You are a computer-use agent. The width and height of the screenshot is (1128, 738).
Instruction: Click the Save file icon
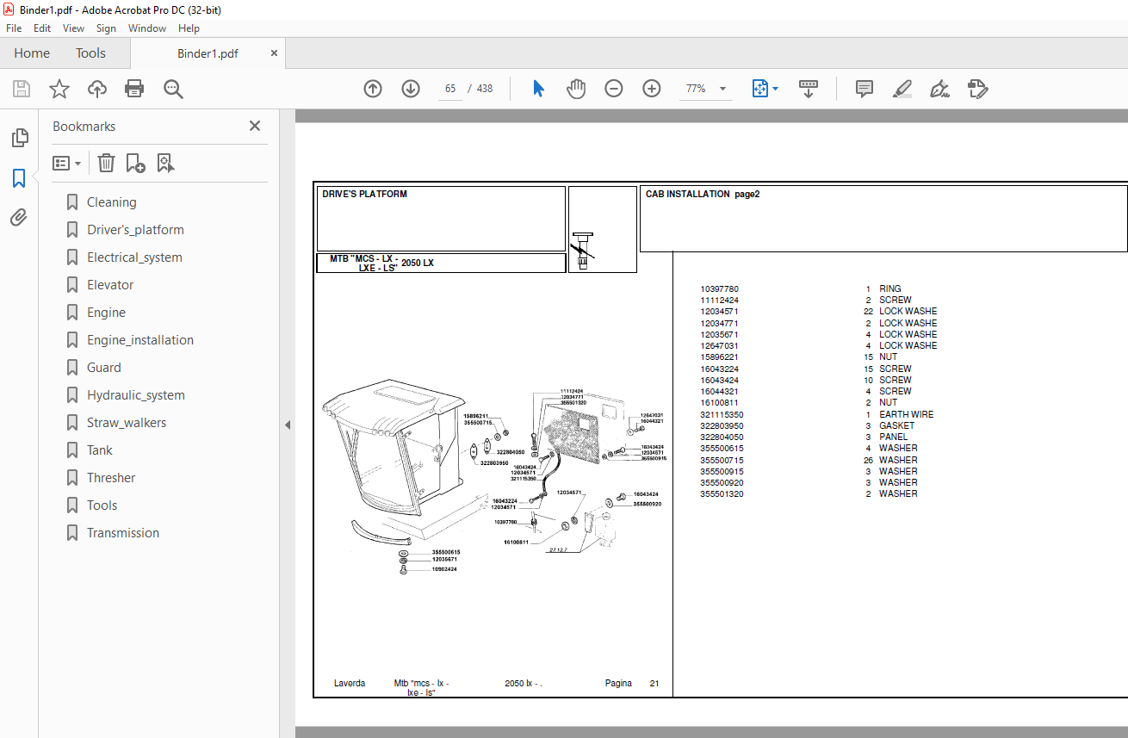click(22, 89)
